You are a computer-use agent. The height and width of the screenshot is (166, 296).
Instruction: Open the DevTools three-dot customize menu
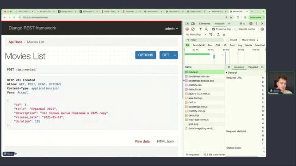257,24
